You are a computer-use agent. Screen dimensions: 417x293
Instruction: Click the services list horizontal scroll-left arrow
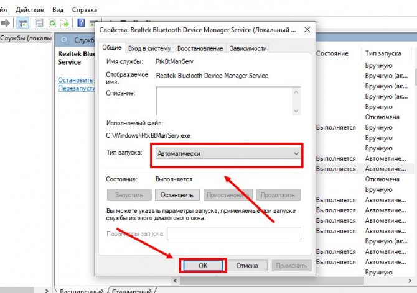point(175,280)
